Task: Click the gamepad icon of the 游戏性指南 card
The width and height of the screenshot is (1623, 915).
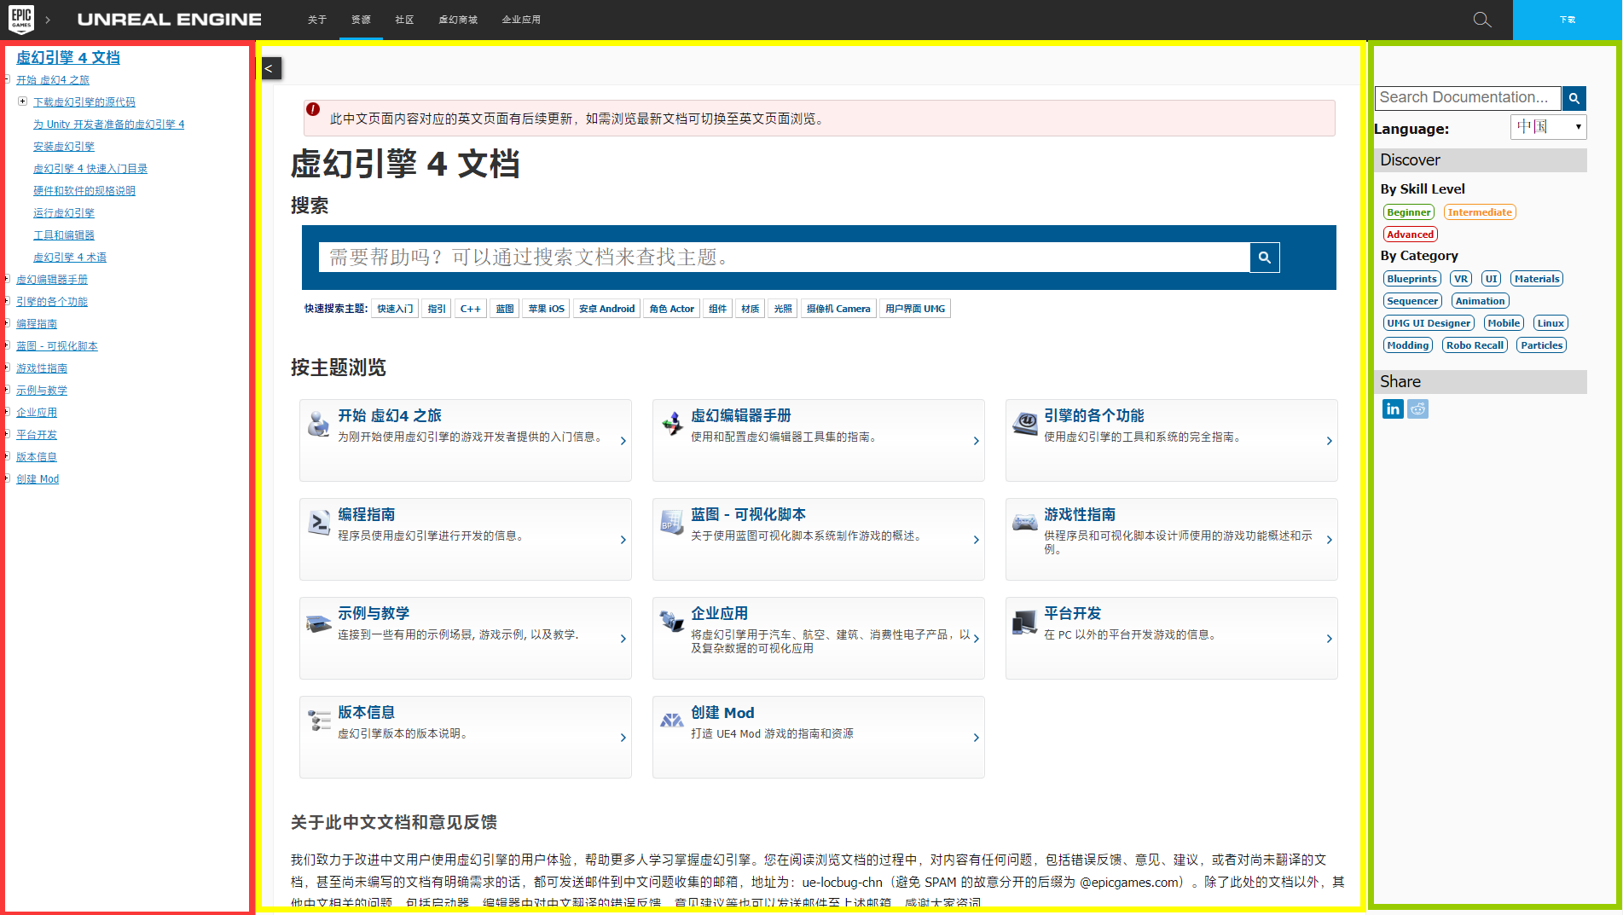Action: tap(1025, 522)
